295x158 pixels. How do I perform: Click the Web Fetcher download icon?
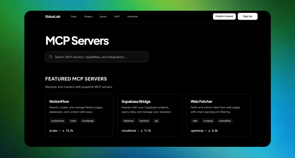pyautogui.click(x=209, y=131)
